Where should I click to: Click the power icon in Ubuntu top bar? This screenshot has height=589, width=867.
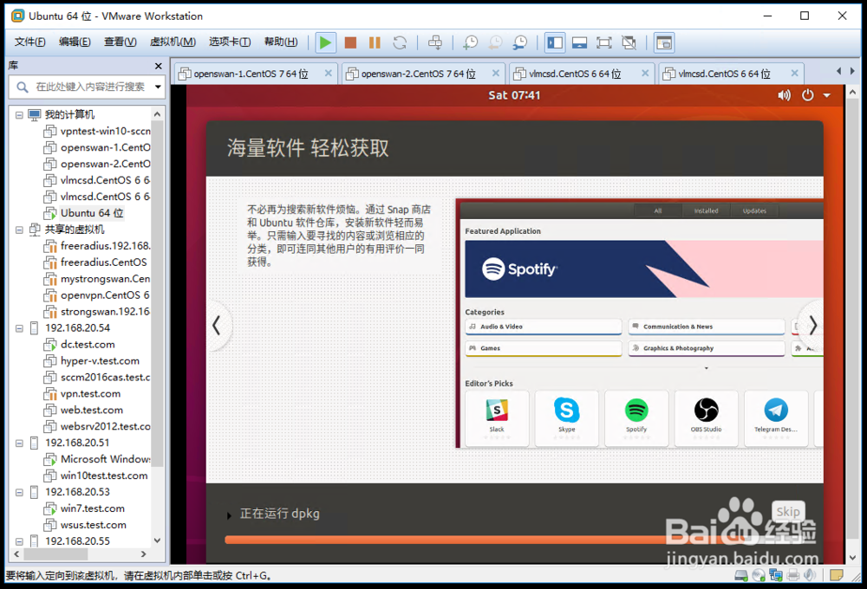click(808, 95)
